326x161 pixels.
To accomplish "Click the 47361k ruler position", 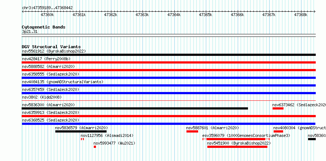I will pyautogui.click(x=79, y=15).
